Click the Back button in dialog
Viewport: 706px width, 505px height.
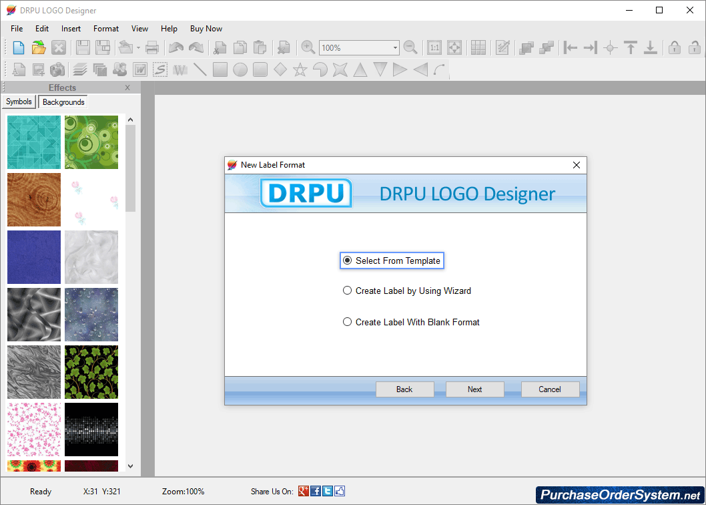click(x=404, y=389)
